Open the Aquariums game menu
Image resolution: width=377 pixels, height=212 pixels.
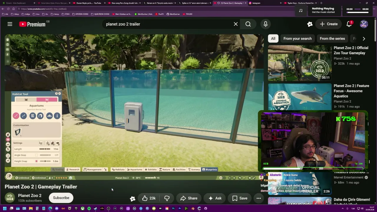coord(135,170)
